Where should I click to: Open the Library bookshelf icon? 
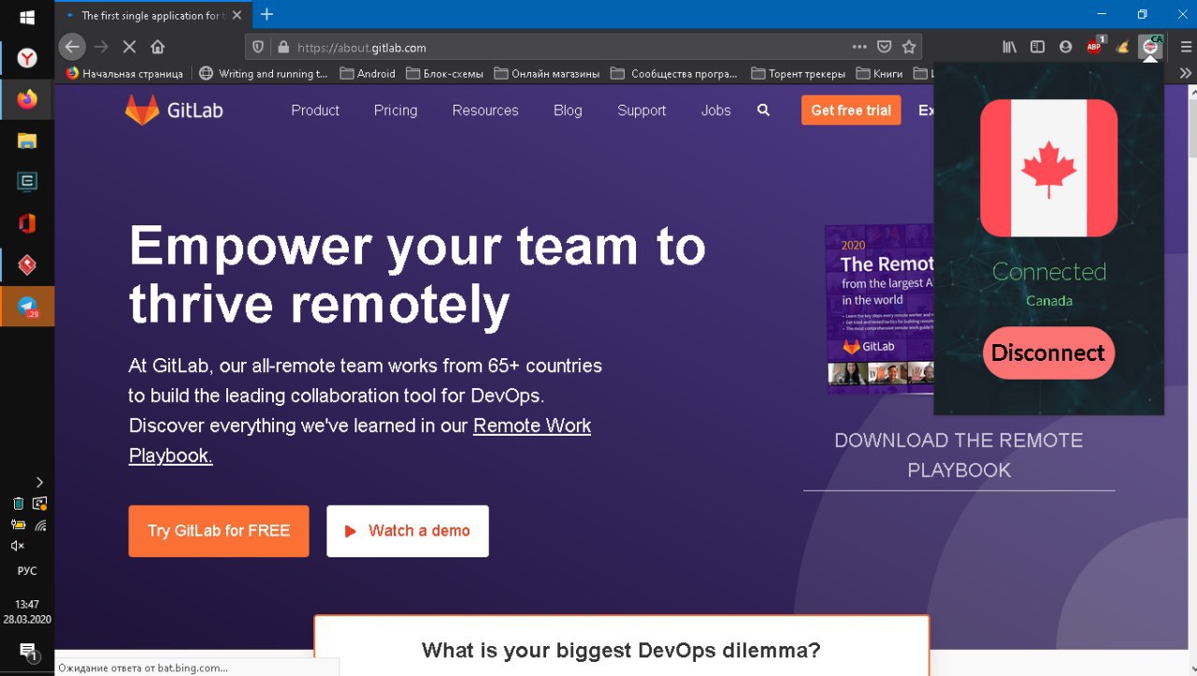[1009, 47]
